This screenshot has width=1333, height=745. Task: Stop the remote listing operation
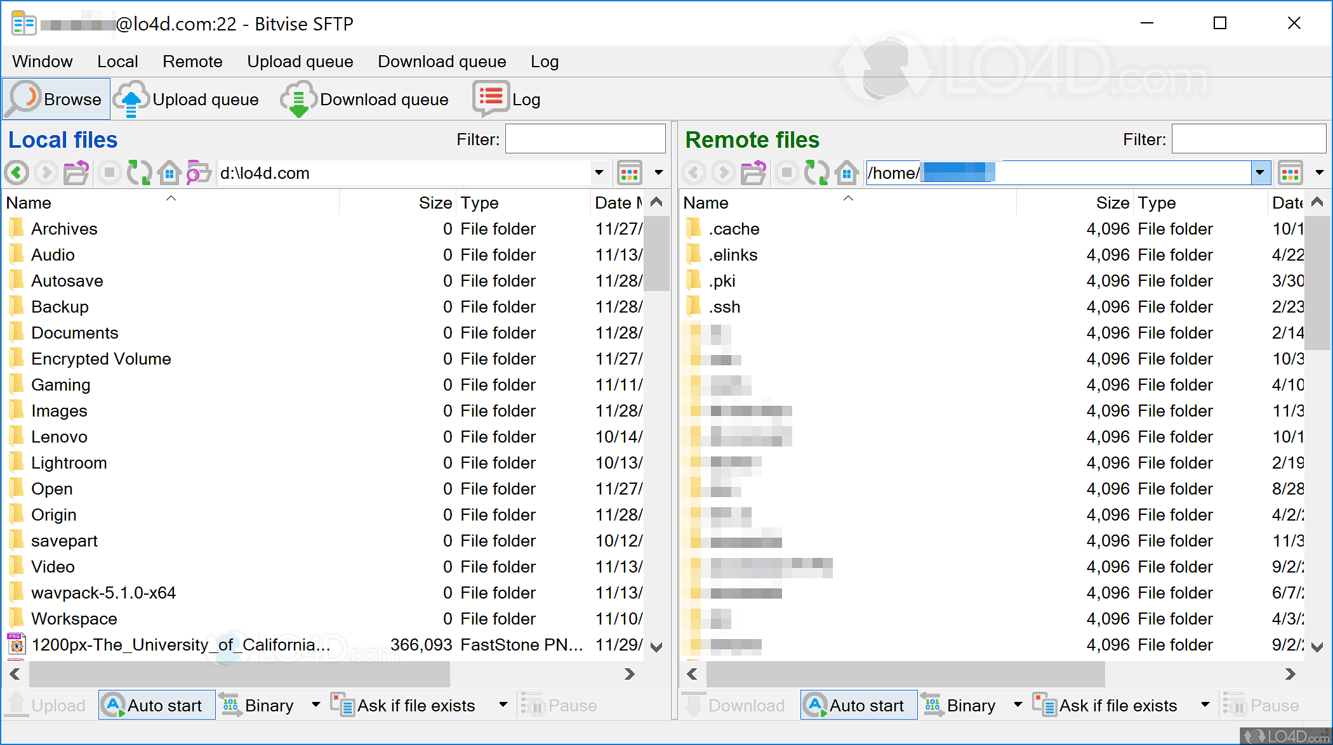click(787, 172)
